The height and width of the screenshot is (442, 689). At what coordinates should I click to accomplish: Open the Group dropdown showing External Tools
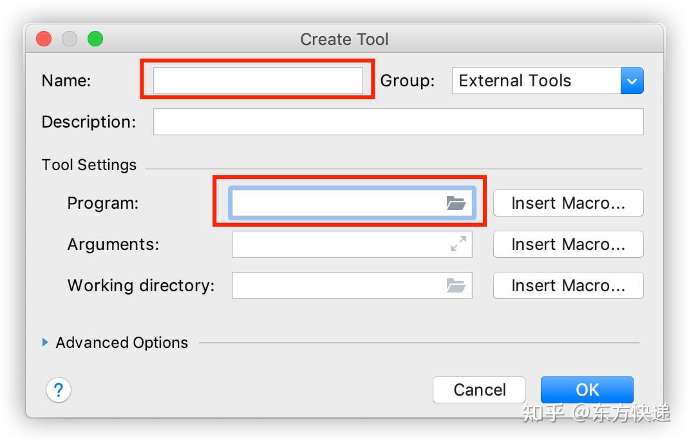coord(547,81)
